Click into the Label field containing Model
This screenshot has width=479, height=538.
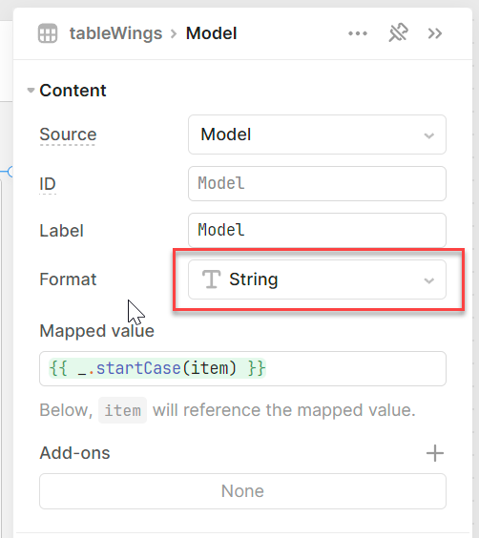click(x=317, y=230)
